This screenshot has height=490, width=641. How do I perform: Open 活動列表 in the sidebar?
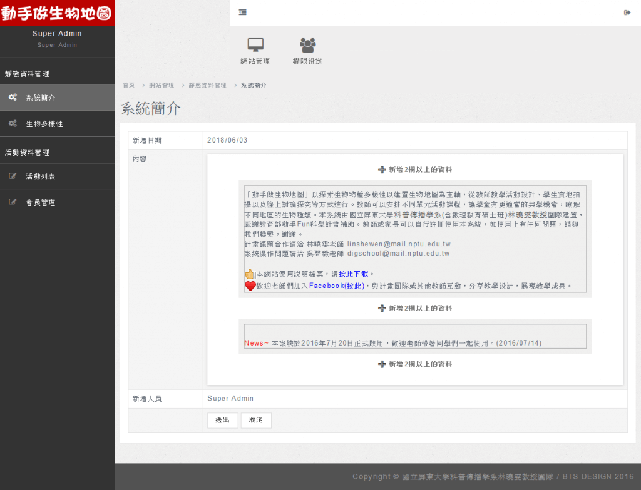[57, 176]
